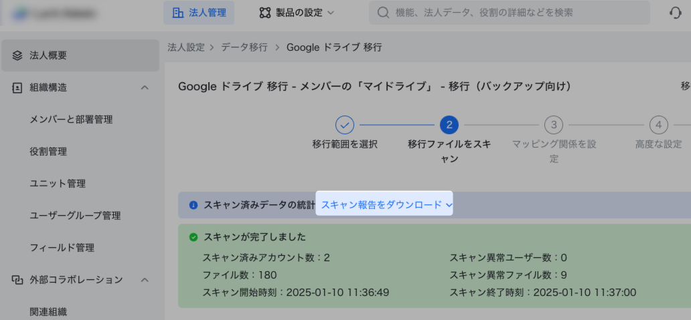Click the 製品の設定 icon in top bar
The width and height of the screenshot is (691, 320).
coord(264,13)
